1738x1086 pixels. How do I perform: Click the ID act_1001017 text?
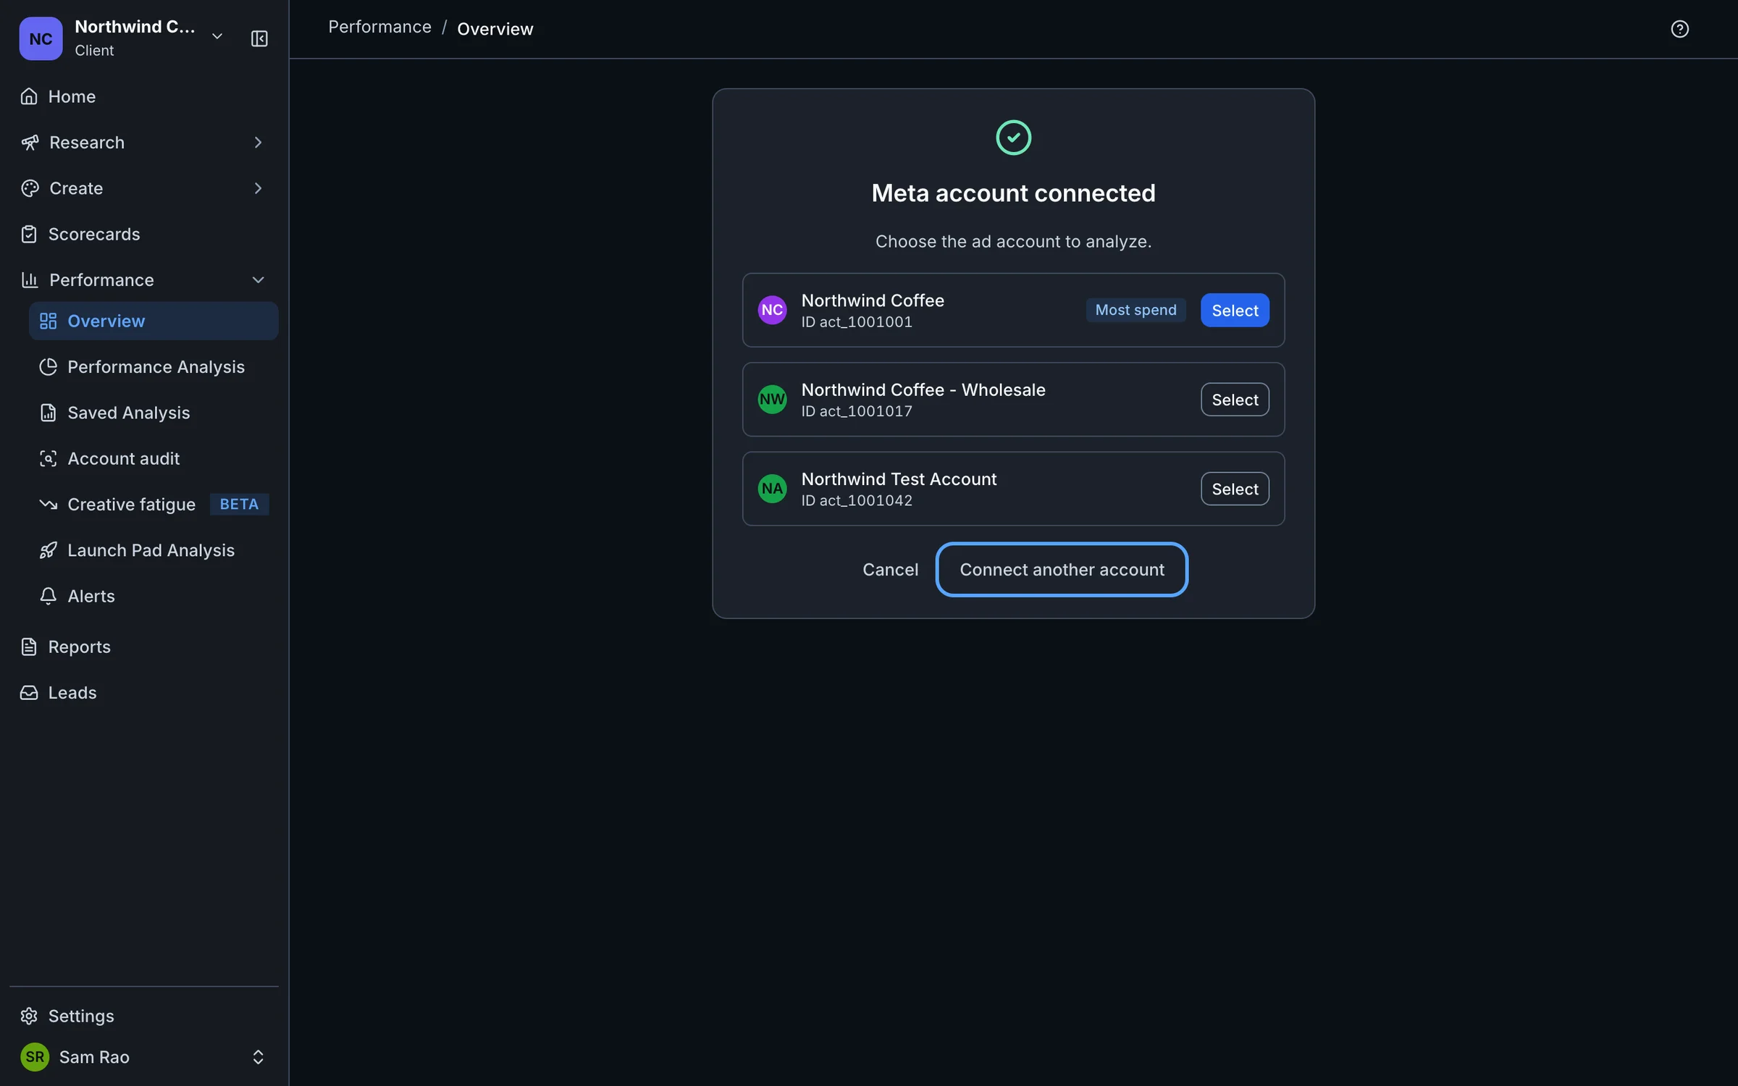pyautogui.click(x=857, y=411)
